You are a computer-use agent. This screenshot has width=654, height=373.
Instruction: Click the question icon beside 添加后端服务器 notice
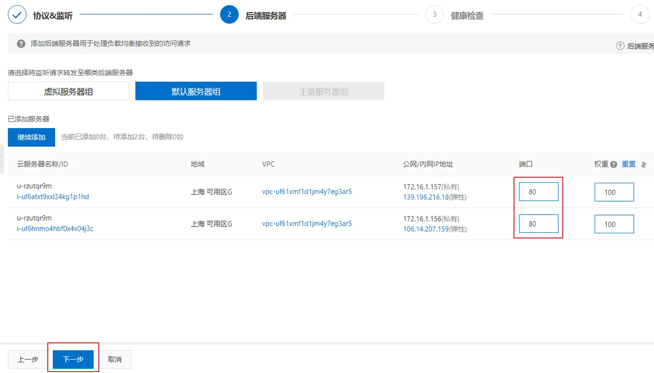(21, 43)
